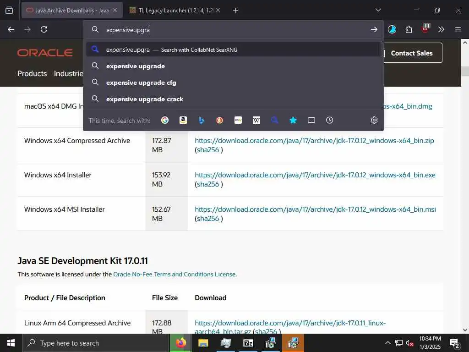Open the blue circular extension icon
The image size is (469, 352).
[392, 29]
